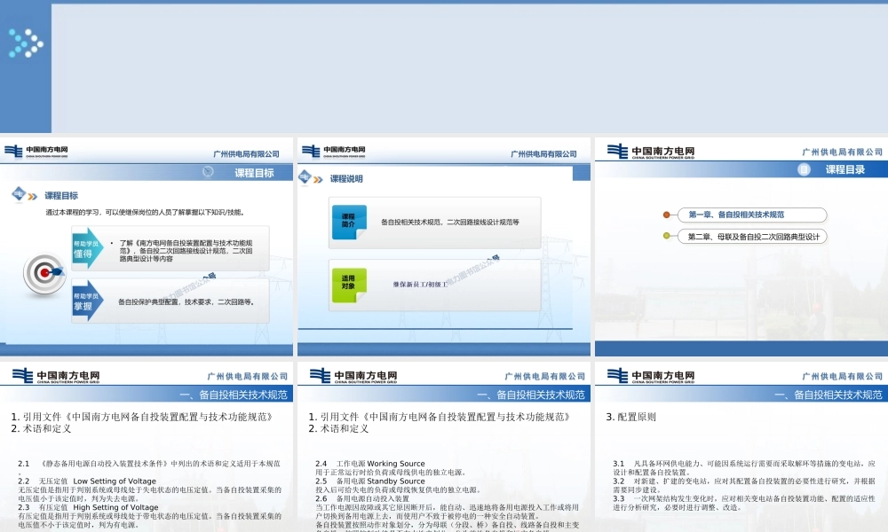Click the diamond icon beside the 课程目标 heading

(x=17, y=192)
